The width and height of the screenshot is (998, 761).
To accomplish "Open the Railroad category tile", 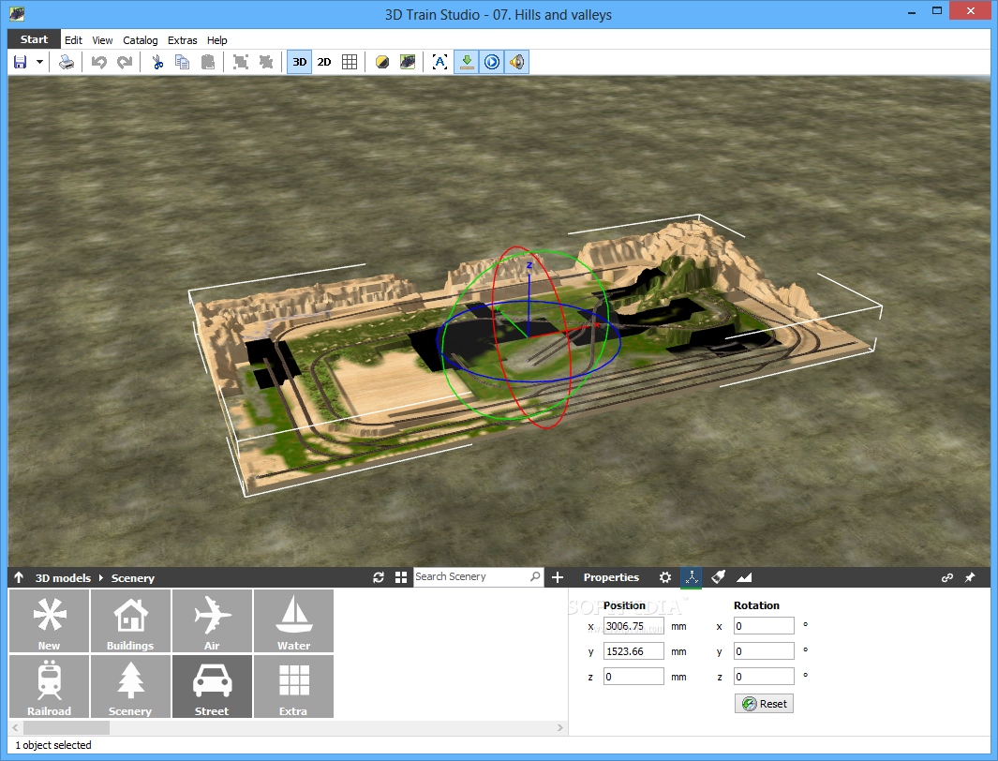I will 49,687.
